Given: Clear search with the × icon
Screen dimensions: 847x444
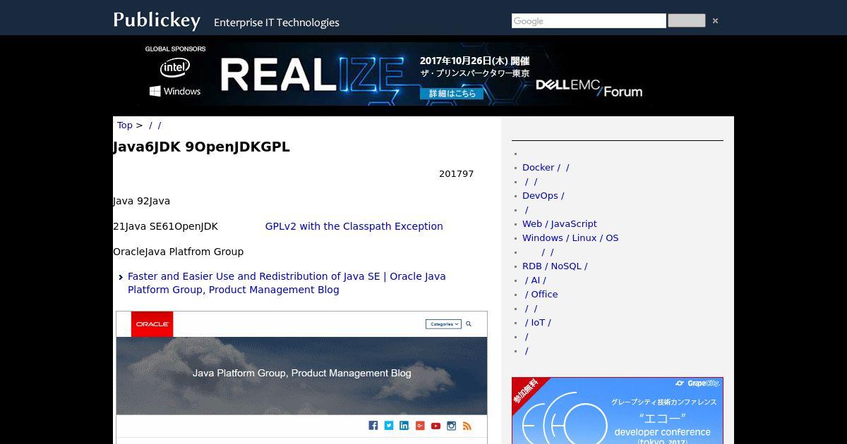Looking at the screenshot, I should point(715,21).
